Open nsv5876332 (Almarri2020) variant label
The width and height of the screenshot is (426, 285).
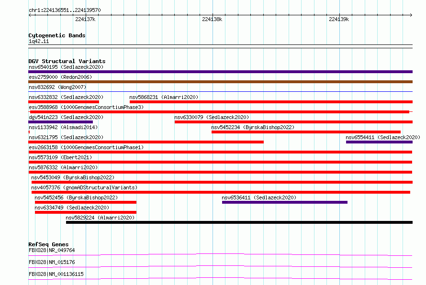(x=63, y=167)
